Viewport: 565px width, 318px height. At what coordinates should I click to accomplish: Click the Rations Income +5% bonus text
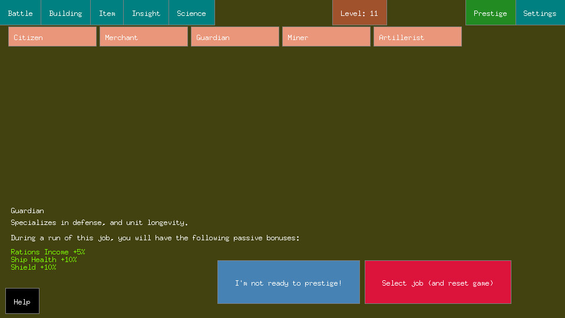tap(48, 252)
